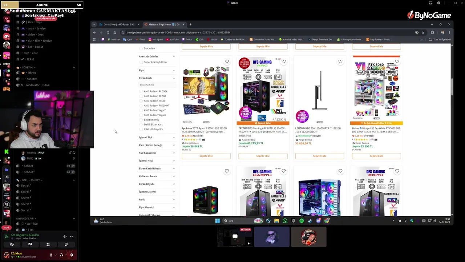465x262 pixels.
Task: Add Lenovo NEO 50A to cart
Action: coord(320,156)
